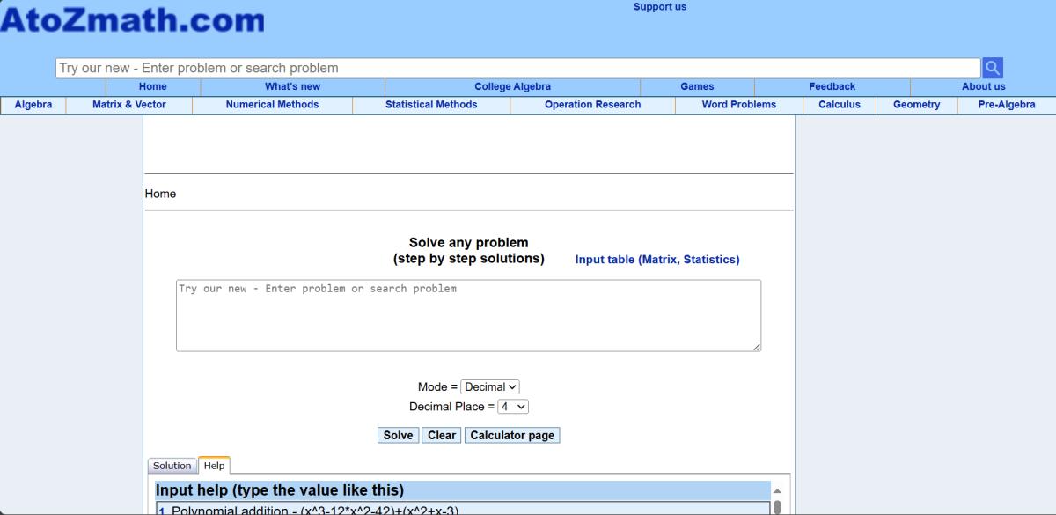Open the Mode dropdown
The height and width of the screenshot is (515, 1056).
(489, 386)
